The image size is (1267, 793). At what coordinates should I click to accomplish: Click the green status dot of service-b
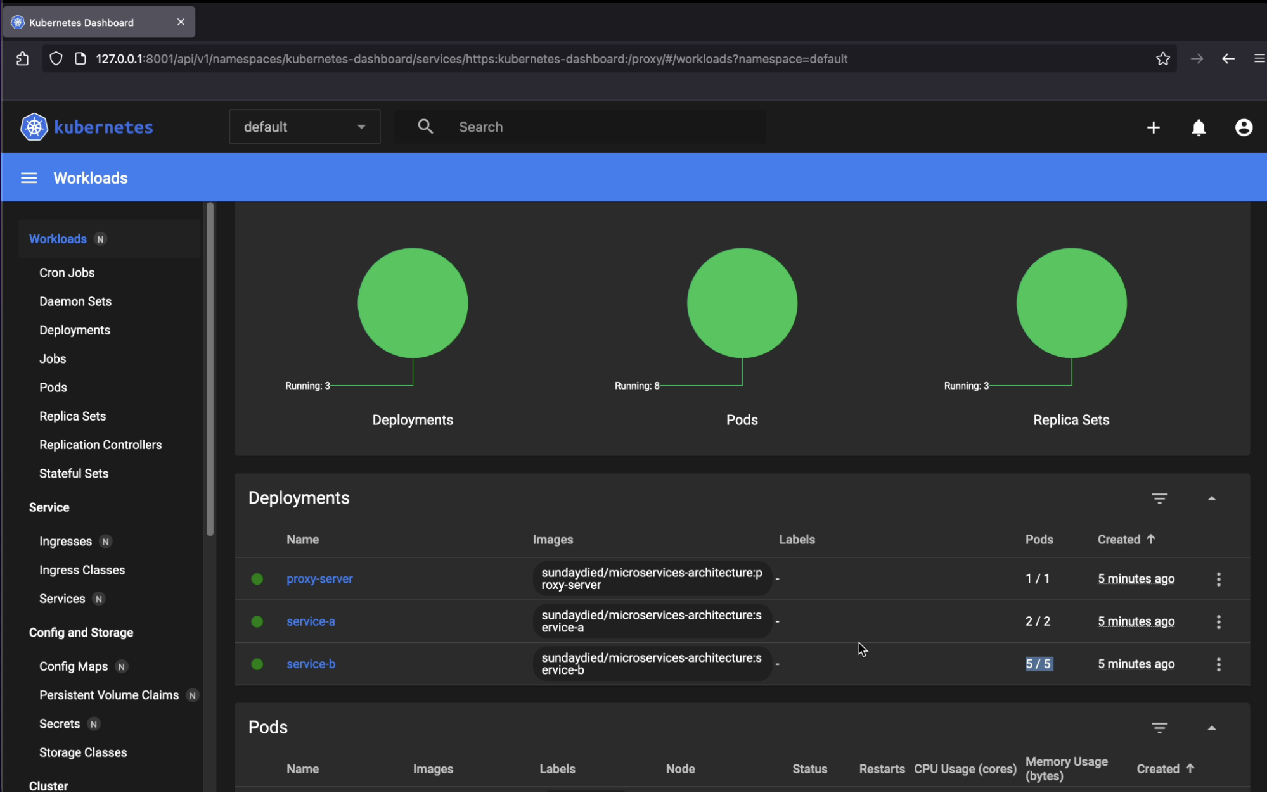click(257, 664)
